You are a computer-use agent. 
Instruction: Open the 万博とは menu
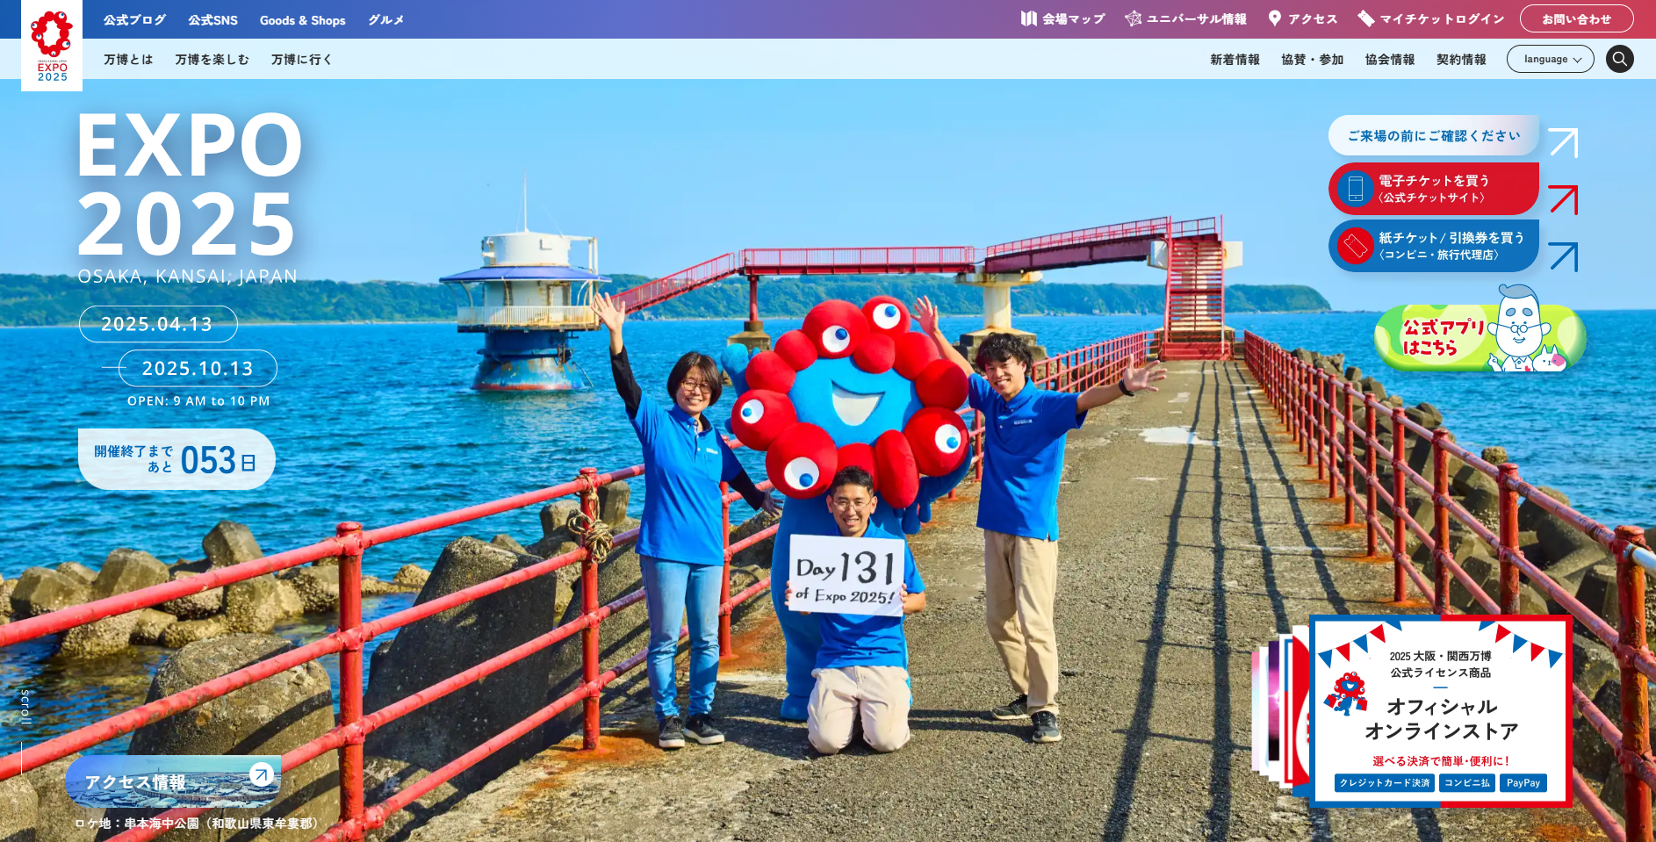(128, 60)
